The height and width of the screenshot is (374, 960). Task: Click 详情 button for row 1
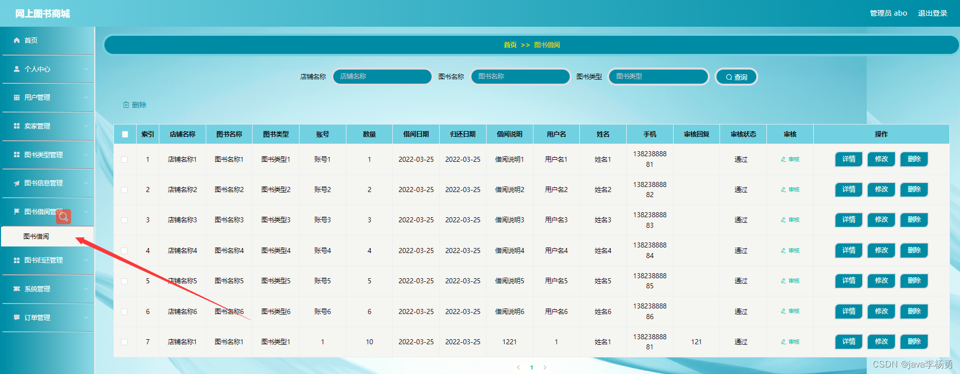849,159
